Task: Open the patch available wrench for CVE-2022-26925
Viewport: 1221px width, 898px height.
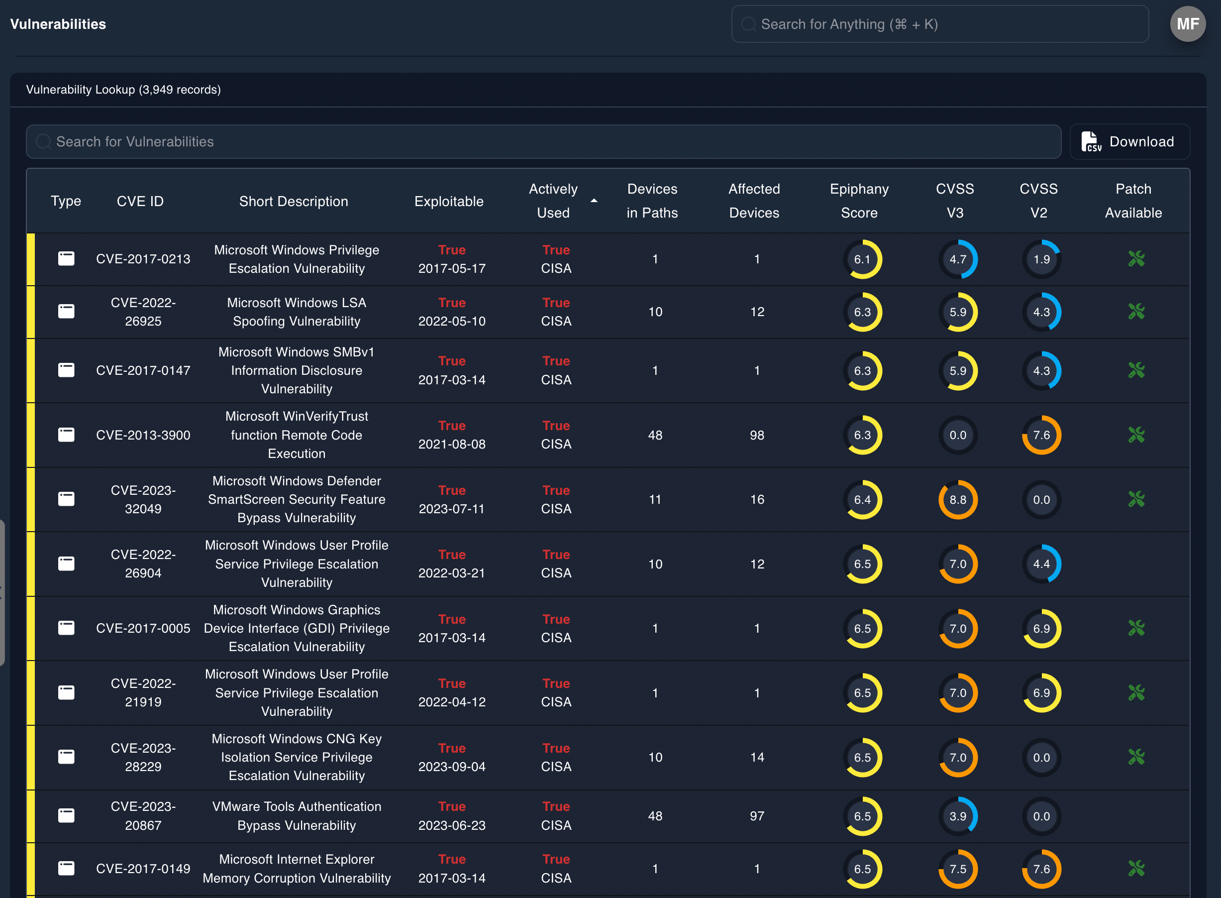Action: tap(1136, 312)
